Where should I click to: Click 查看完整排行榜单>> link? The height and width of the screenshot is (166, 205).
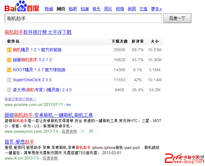(21, 99)
